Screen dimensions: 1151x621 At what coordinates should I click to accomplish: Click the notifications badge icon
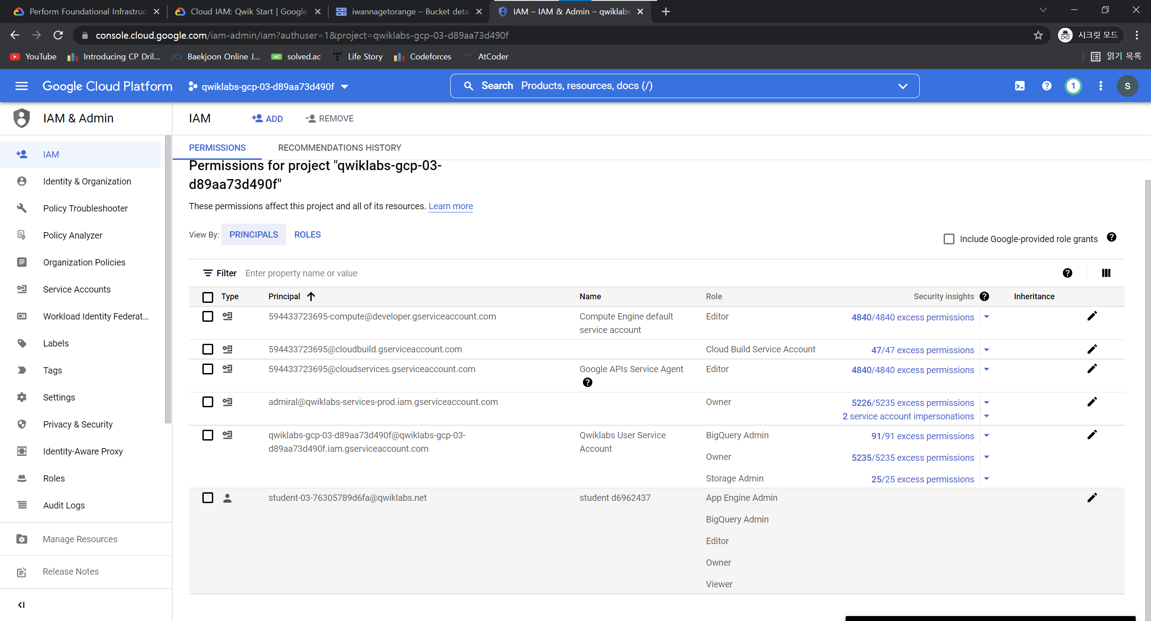click(1073, 86)
